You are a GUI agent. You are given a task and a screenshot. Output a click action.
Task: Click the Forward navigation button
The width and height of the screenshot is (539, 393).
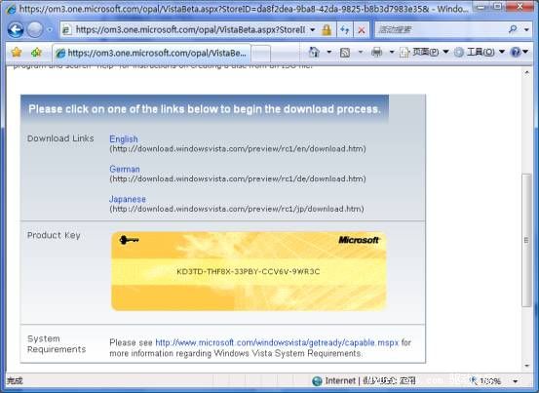tap(35, 30)
